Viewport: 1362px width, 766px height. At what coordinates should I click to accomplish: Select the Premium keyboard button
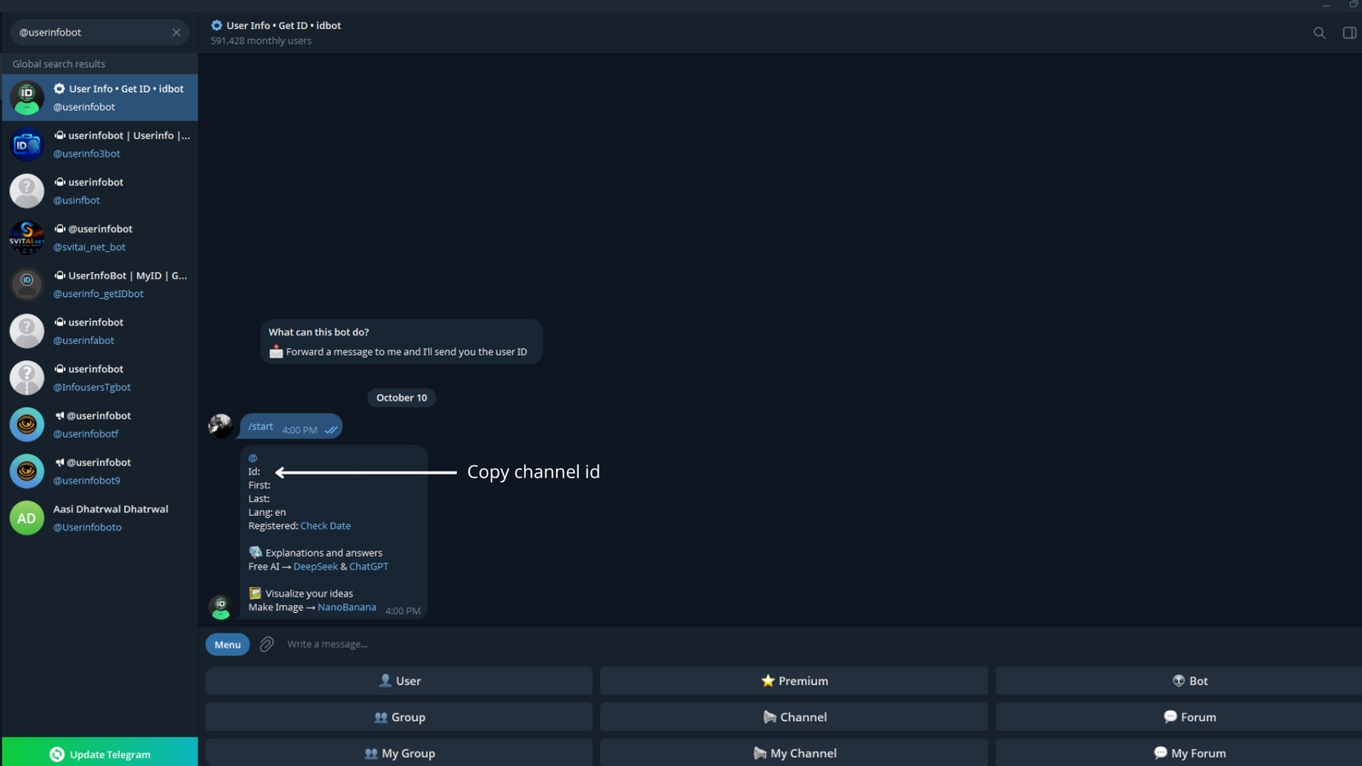[793, 681]
